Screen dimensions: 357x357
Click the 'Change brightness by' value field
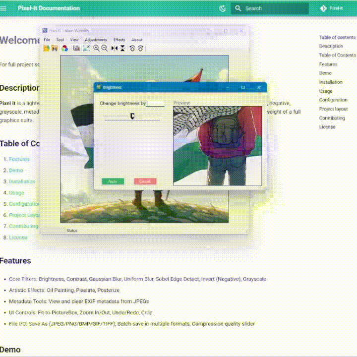point(155,104)
